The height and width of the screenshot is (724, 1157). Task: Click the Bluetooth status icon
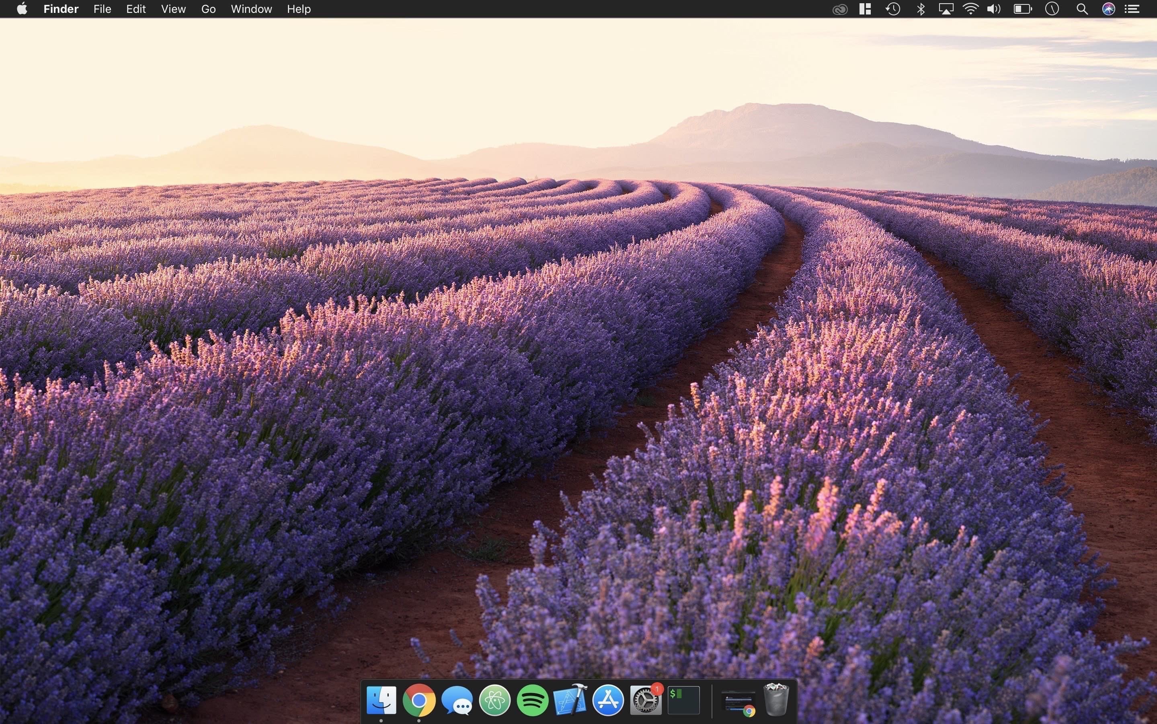(921, 9)
